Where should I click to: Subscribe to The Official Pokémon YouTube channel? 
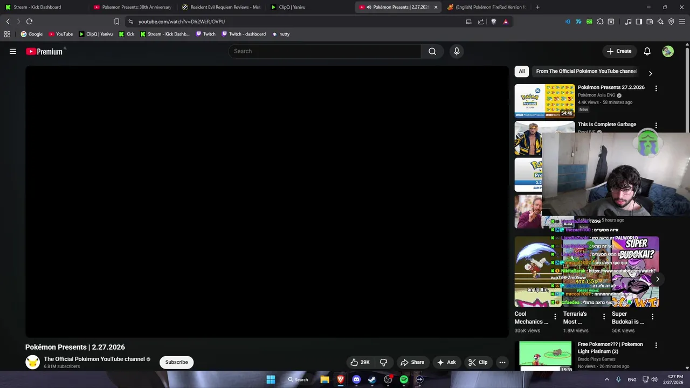(176, 362)
